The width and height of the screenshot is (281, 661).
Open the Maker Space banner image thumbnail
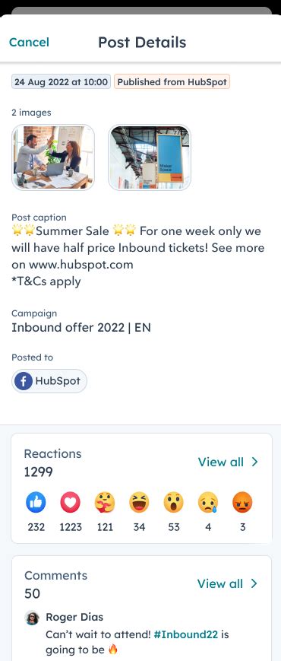[150, 157]
